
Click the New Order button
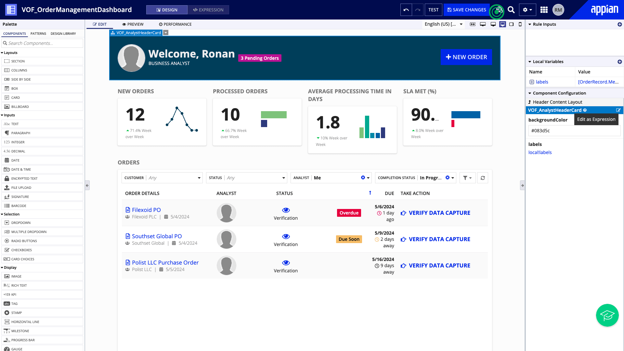tap(466, 57)
